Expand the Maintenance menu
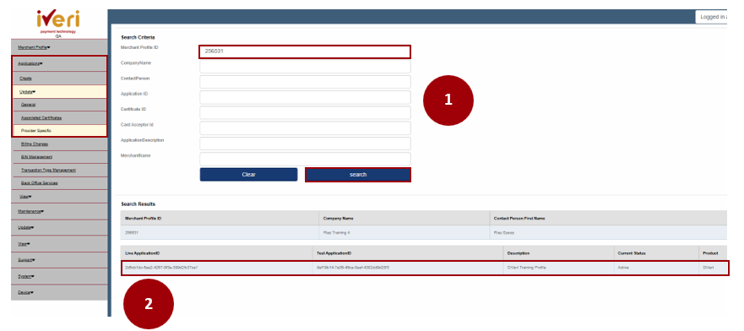This screenshot has height=331, width=744. pos(31,211)
